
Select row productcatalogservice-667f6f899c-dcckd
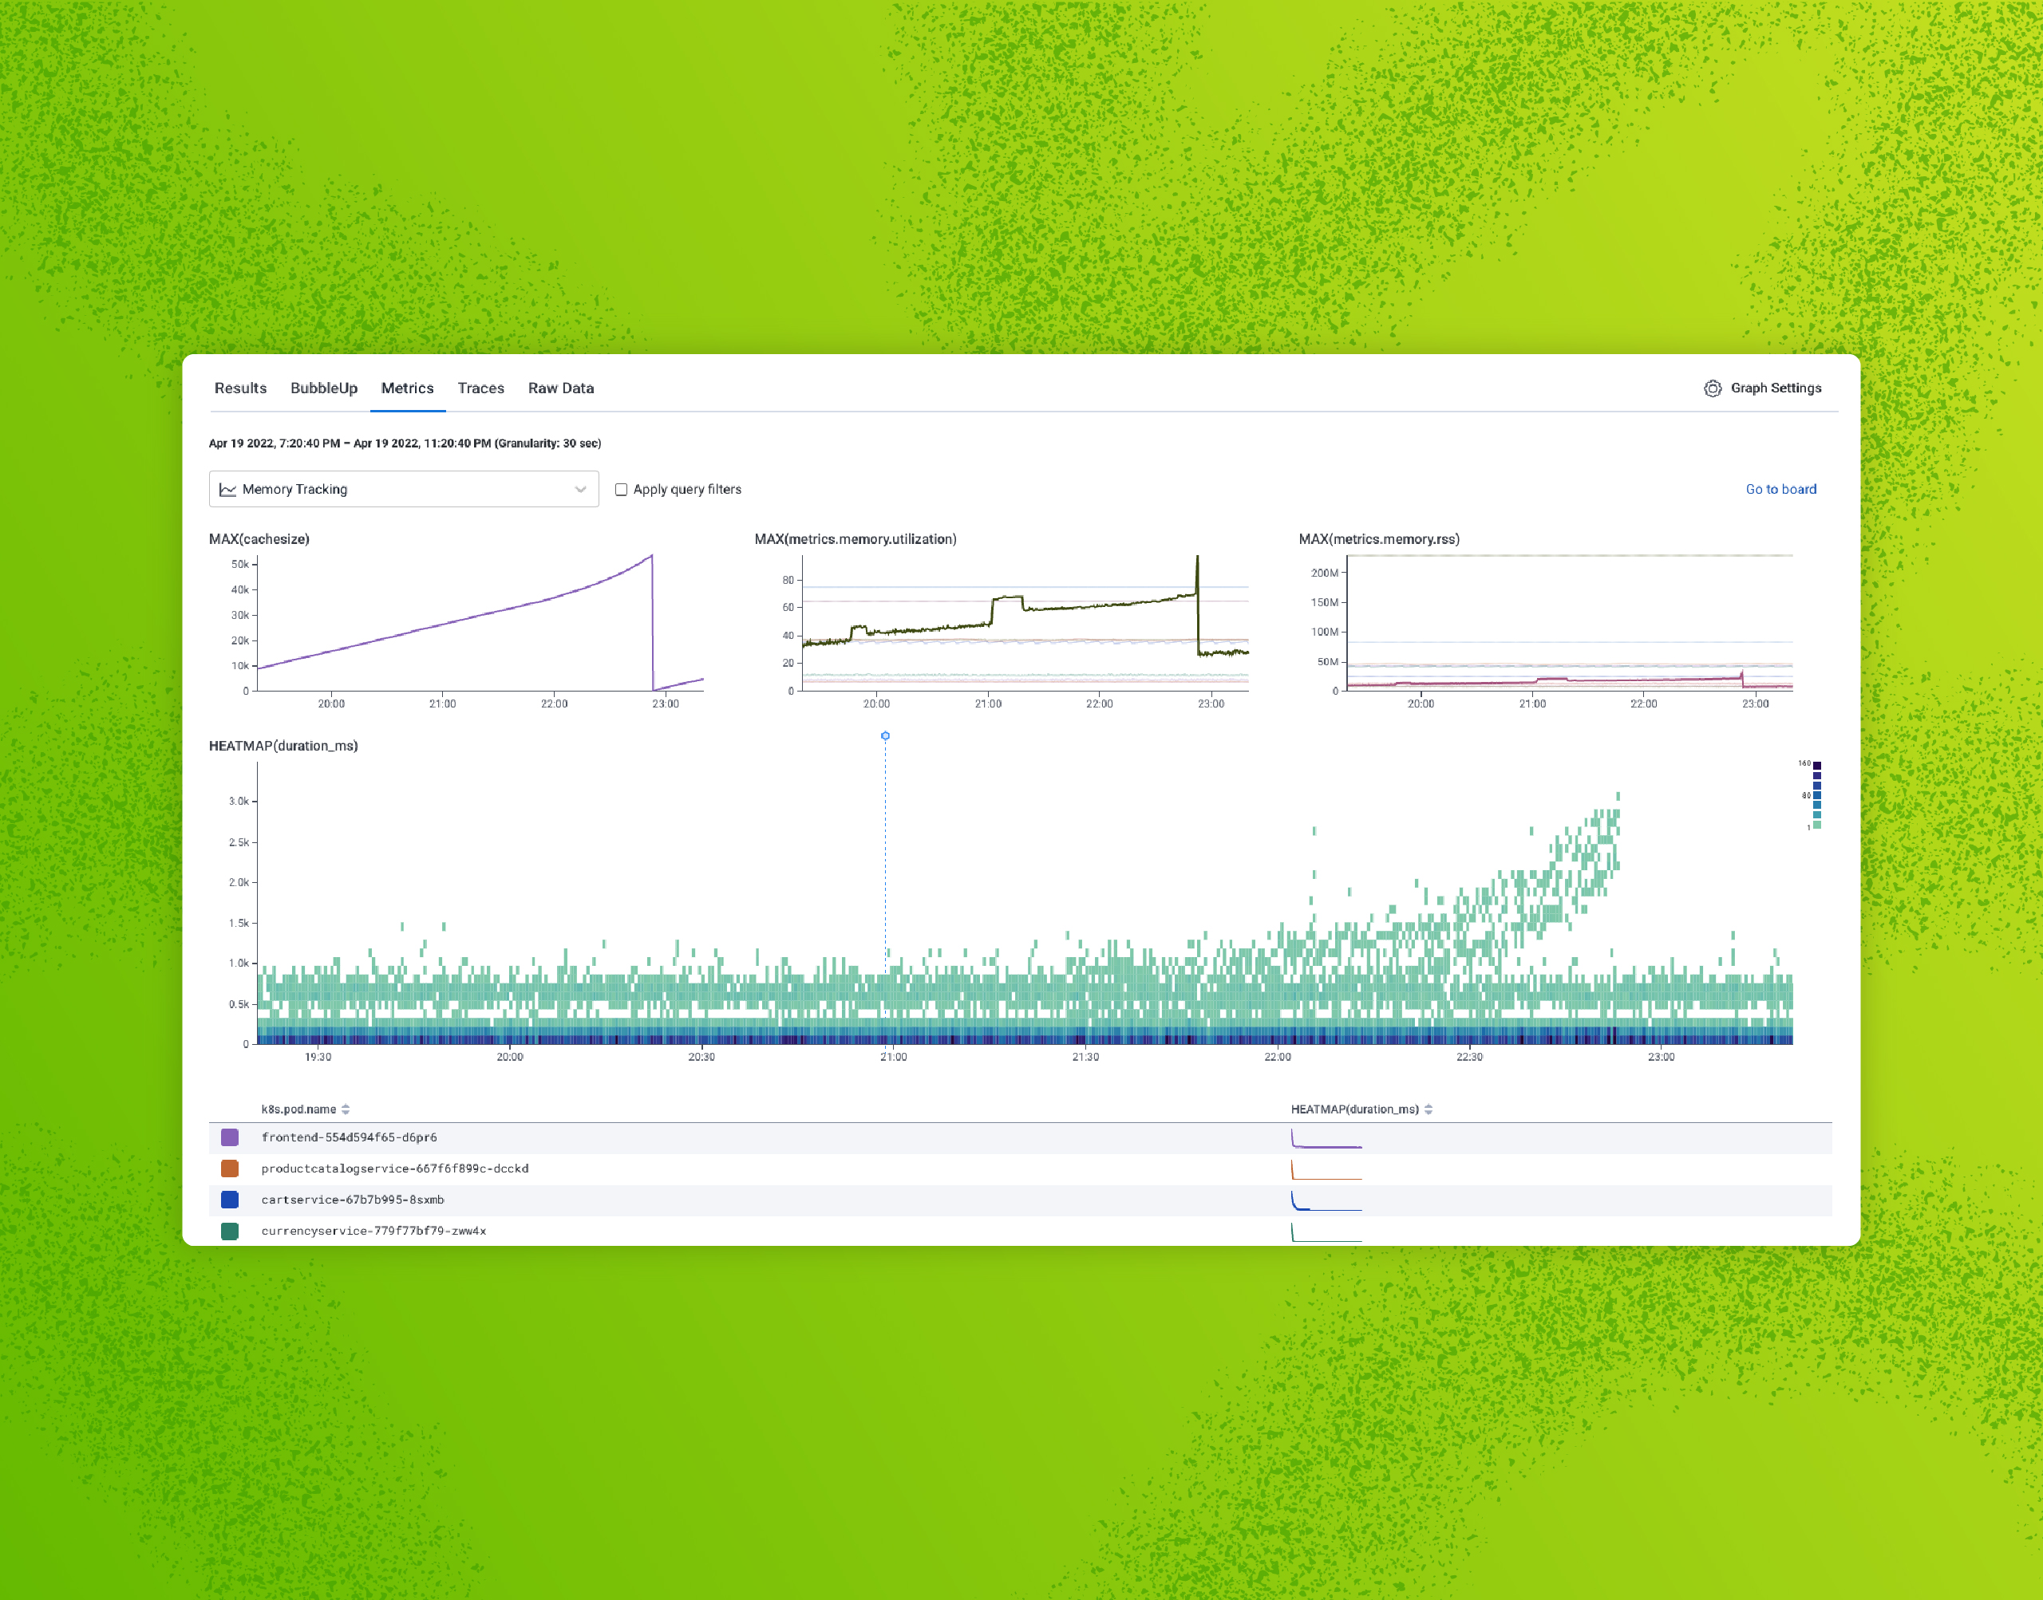[1020, 1168]
